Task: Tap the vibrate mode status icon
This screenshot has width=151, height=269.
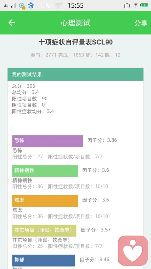Action: click(x=127, y=6)
